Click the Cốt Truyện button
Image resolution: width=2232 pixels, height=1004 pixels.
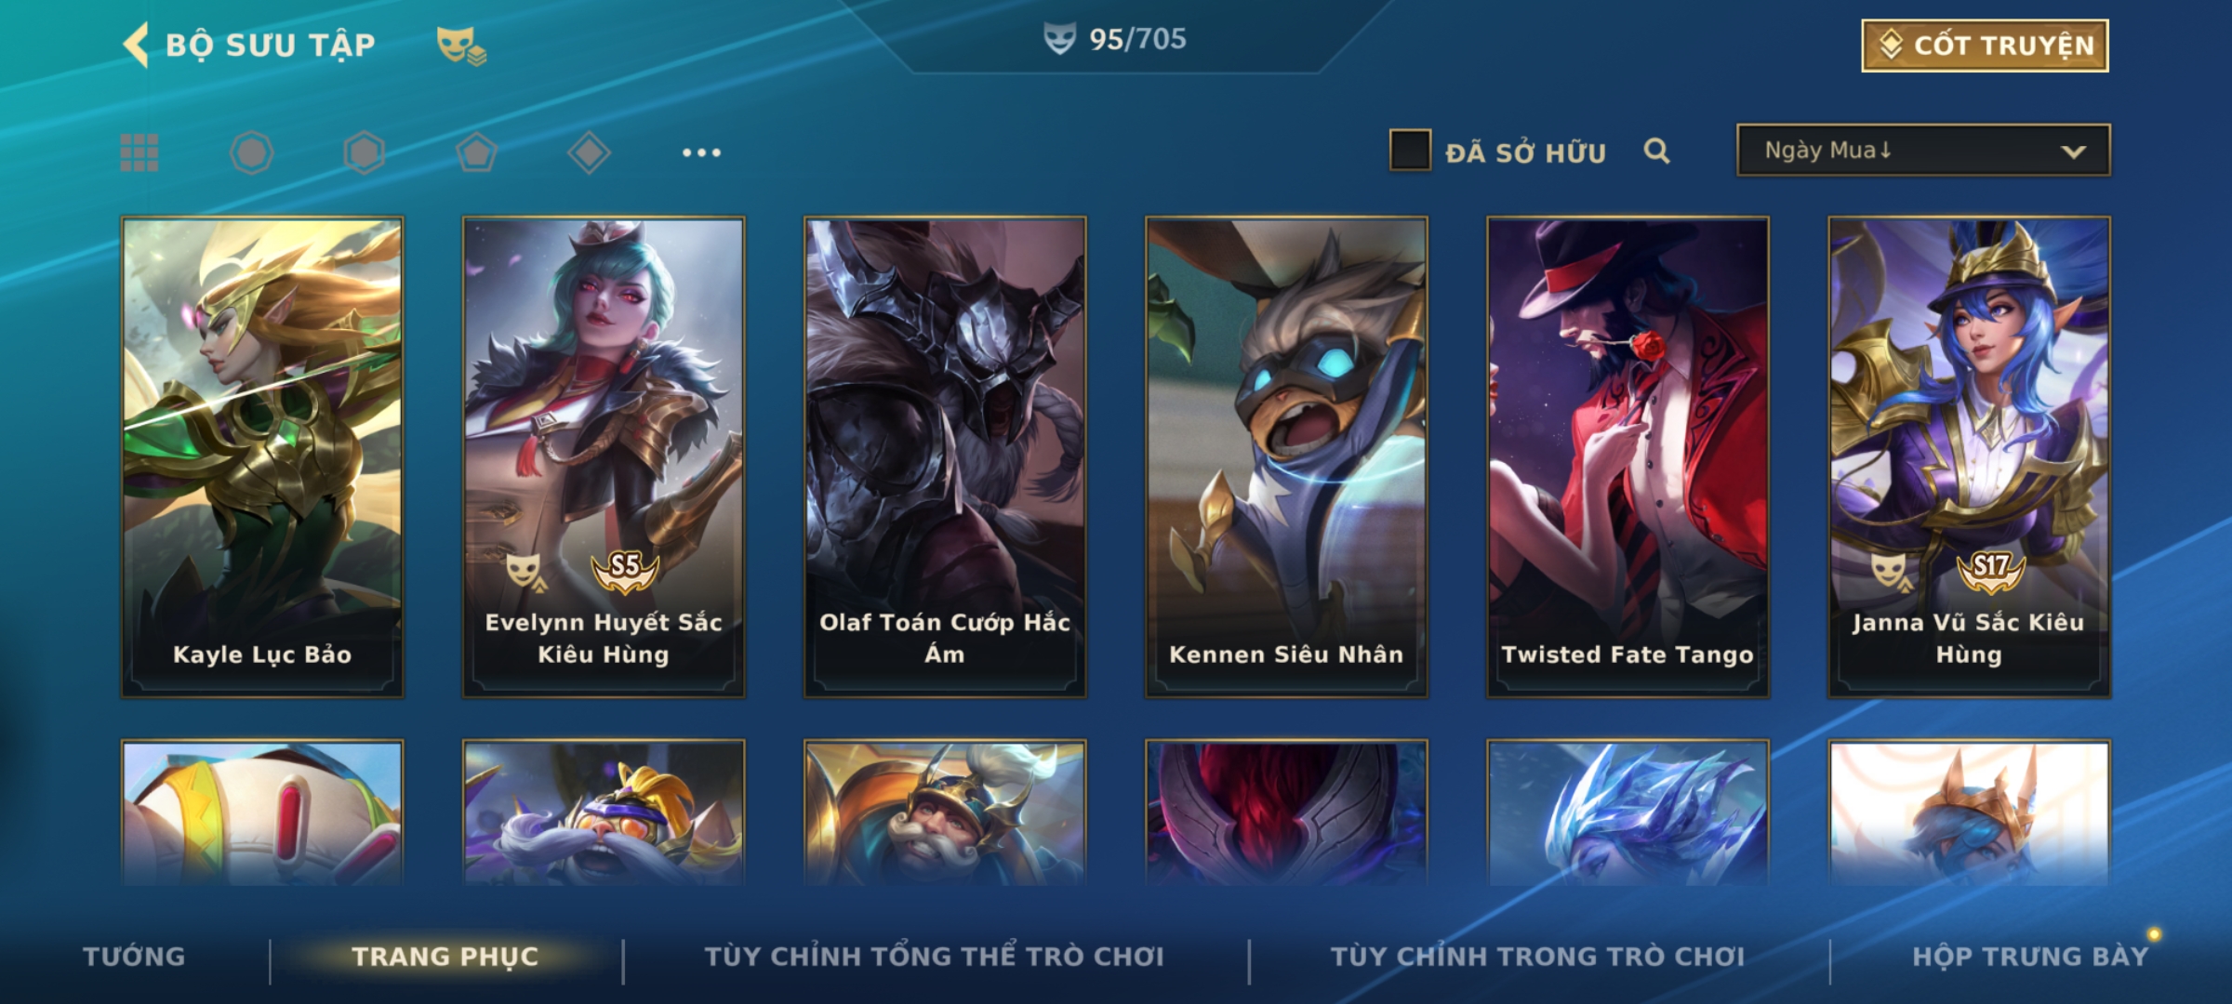click(x=1985, y=46)
